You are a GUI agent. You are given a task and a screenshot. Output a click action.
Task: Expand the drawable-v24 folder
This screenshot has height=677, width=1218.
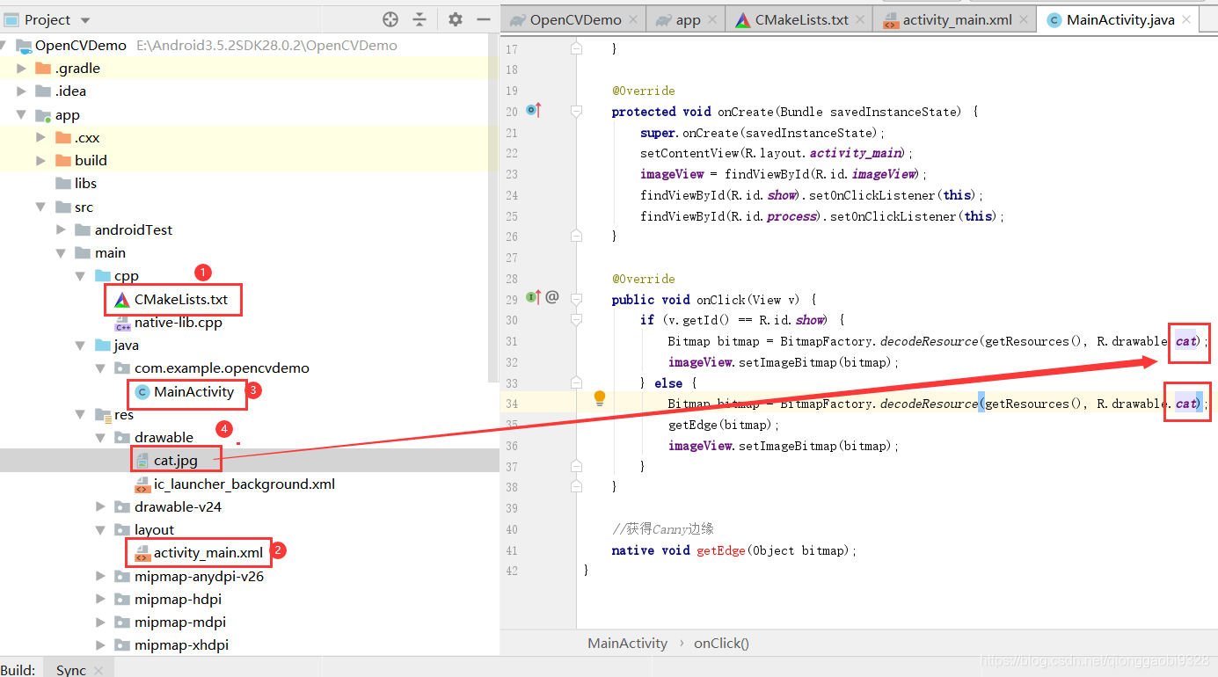click(101, 507)
